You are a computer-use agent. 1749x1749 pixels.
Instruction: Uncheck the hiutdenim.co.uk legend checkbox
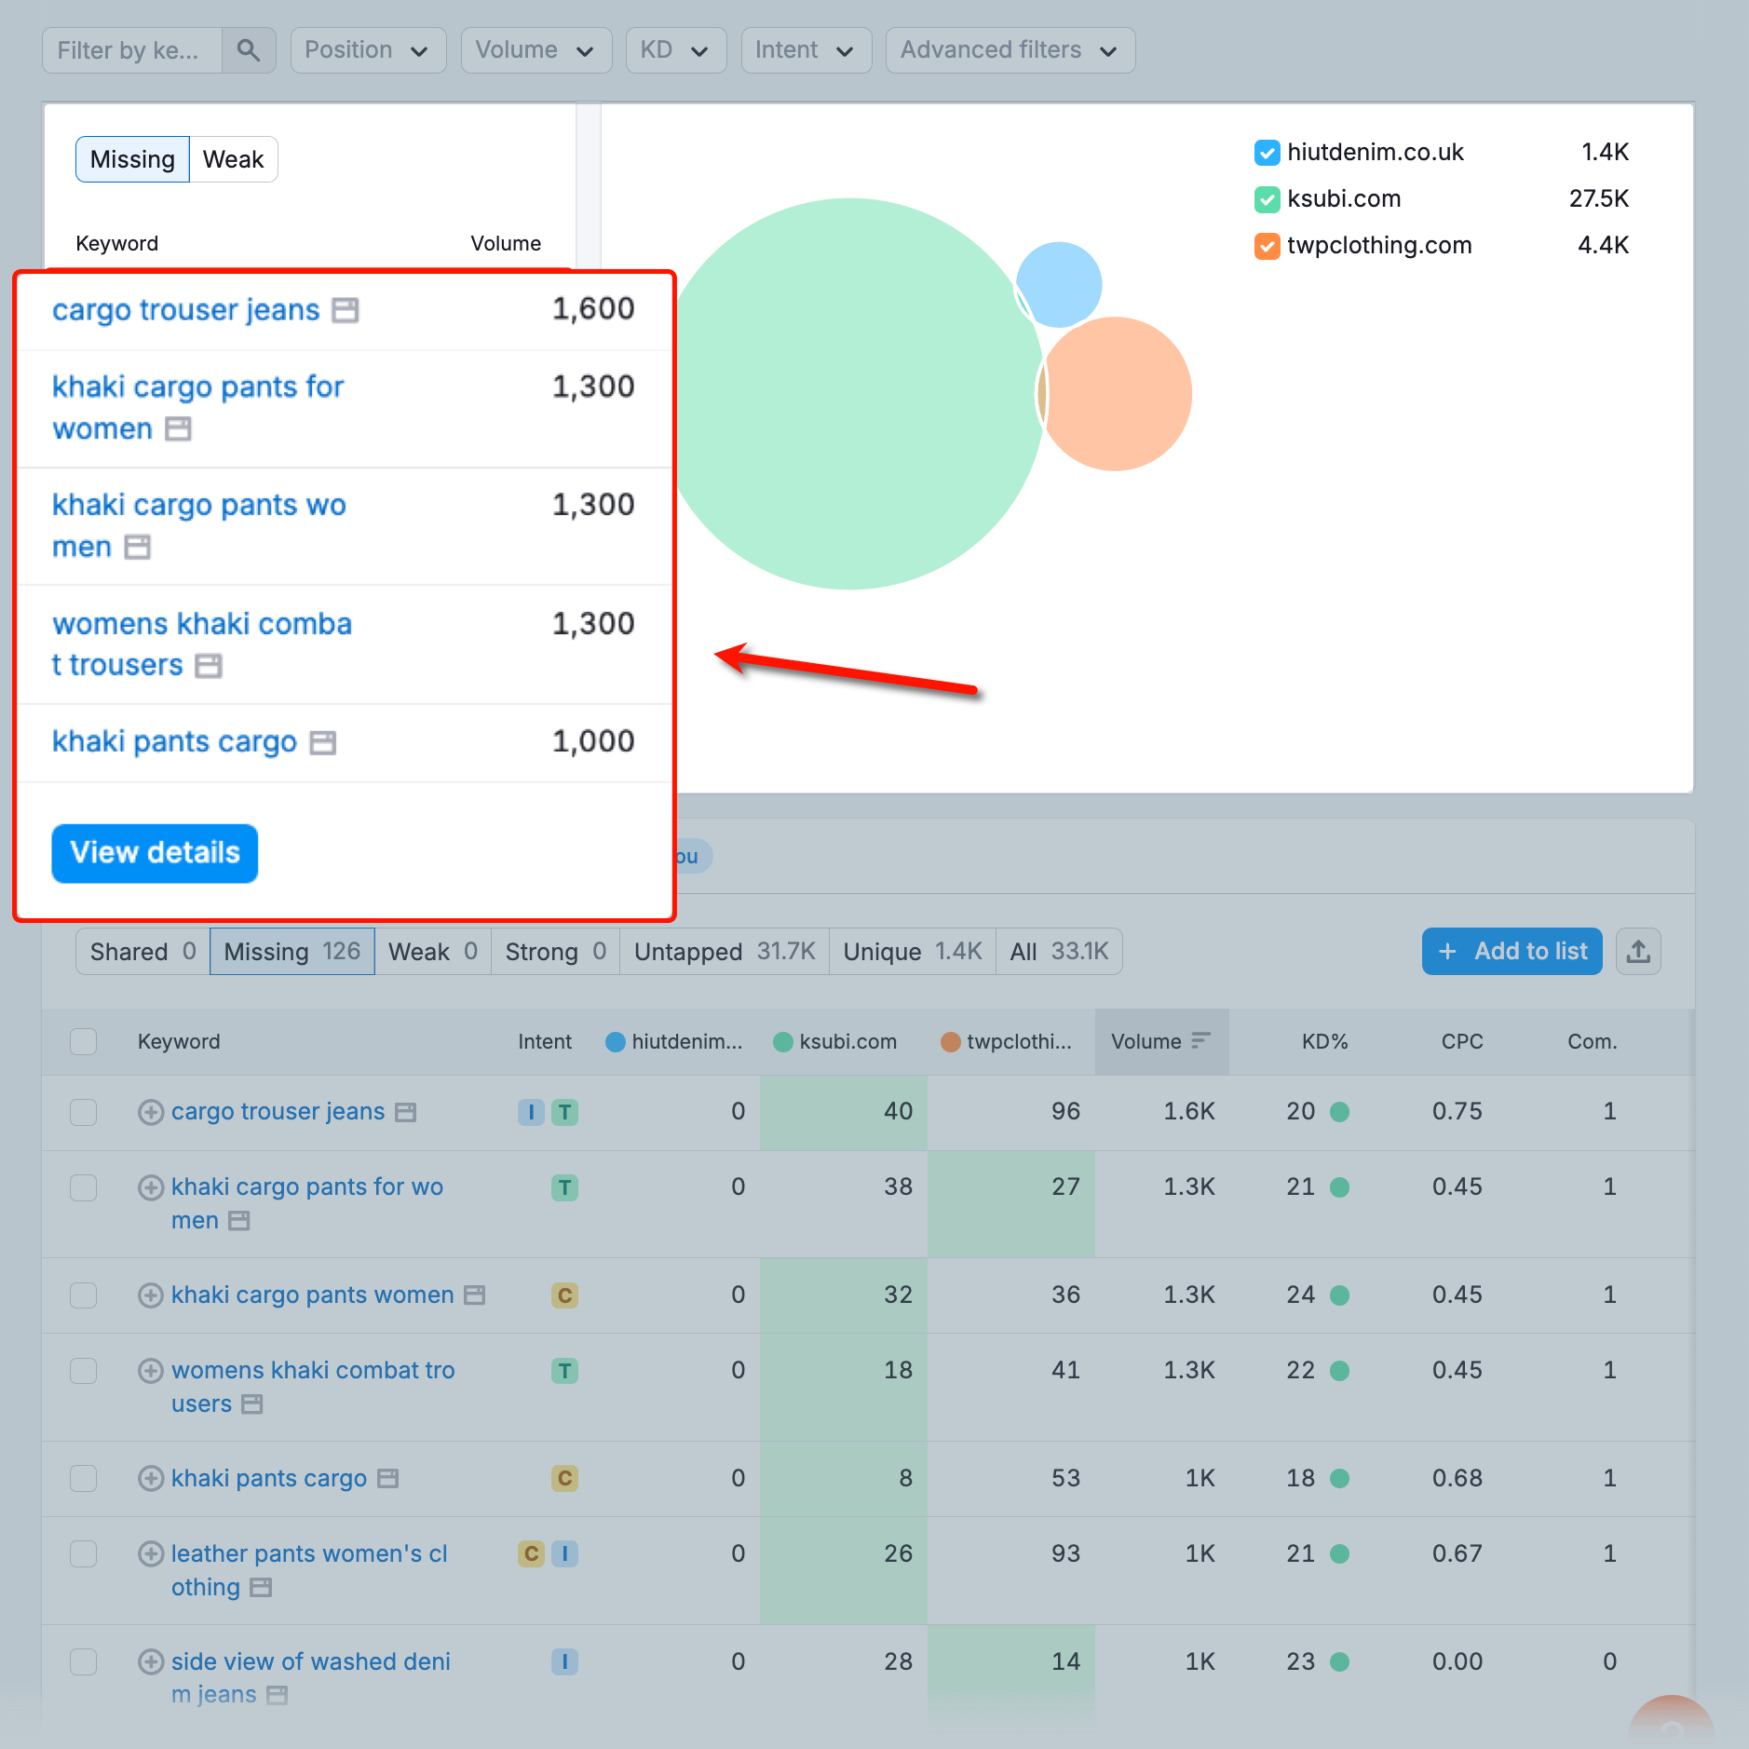(1268, 152)
